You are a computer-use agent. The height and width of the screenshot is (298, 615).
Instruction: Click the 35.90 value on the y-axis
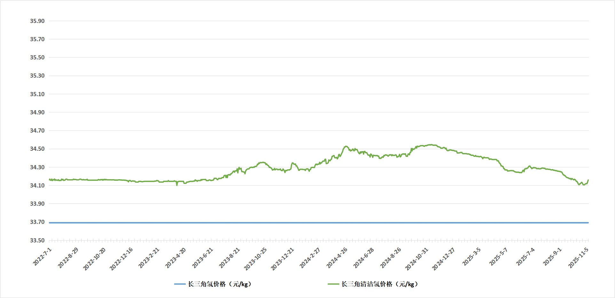click(x=37, y=21)
